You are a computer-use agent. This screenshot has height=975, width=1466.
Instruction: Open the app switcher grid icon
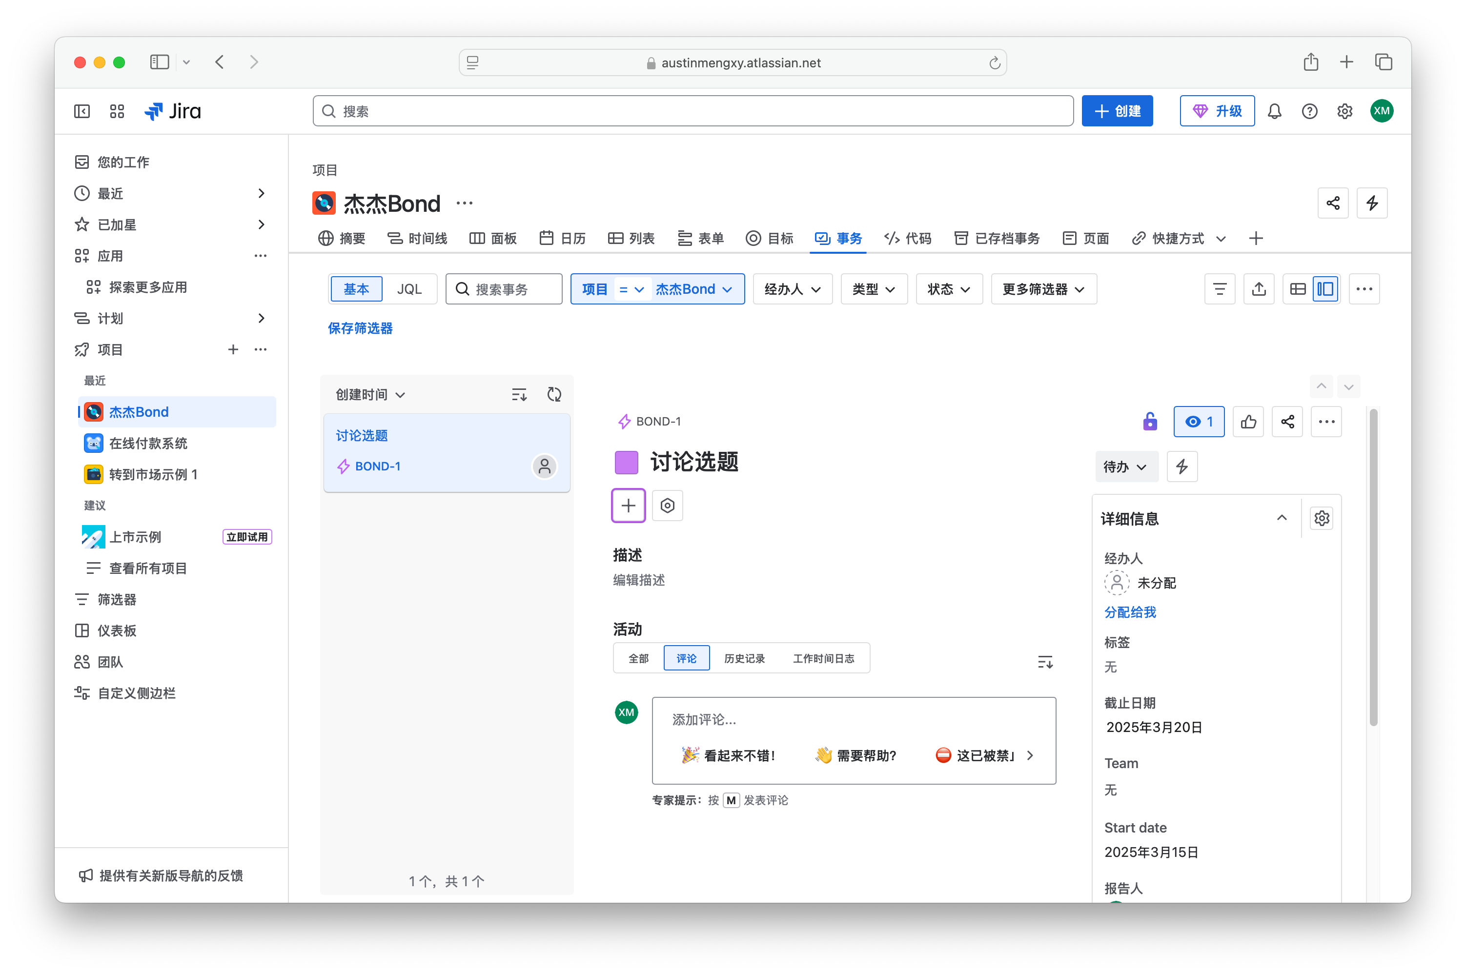(x=117, y=111)
